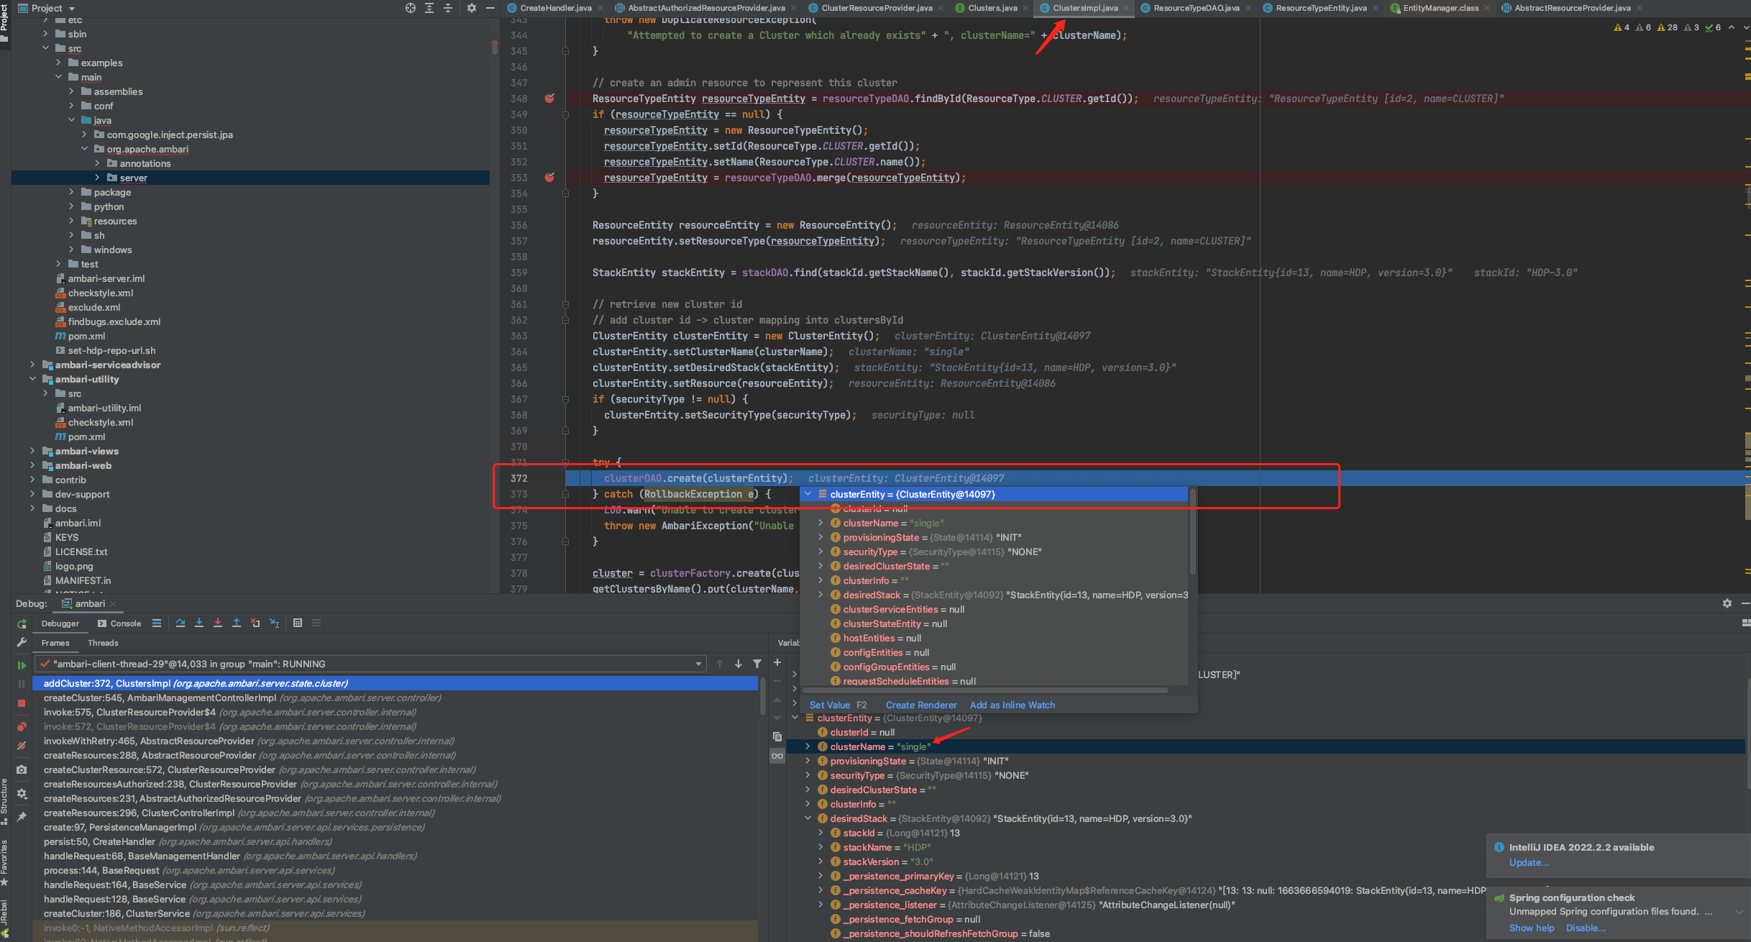Screen dimensions: 1751x942
Task: Toggle breakpoint at line 349
Action: click(x=547, y=115)
